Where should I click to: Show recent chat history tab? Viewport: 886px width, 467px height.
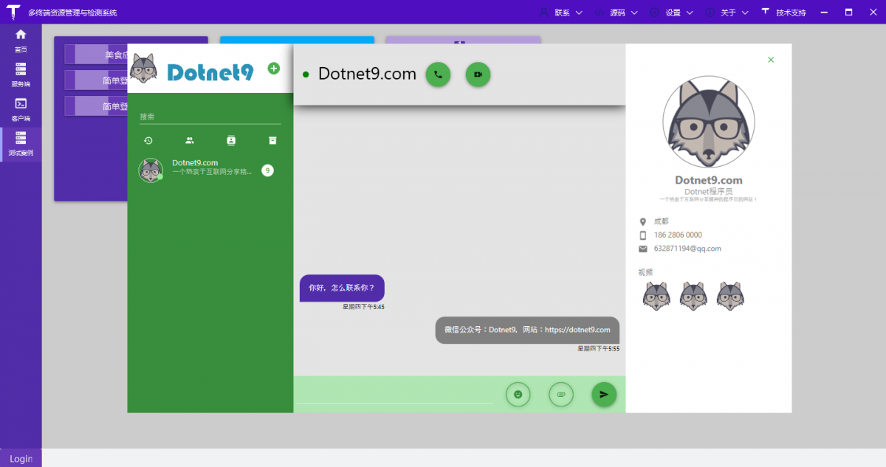[148, 140]
